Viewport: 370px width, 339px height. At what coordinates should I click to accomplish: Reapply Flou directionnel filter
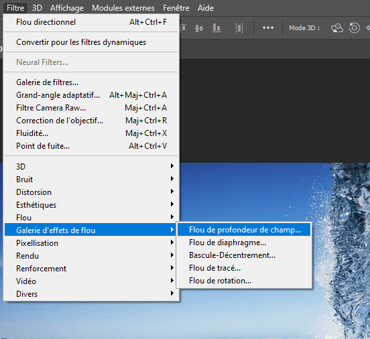[x=91, y=22]
